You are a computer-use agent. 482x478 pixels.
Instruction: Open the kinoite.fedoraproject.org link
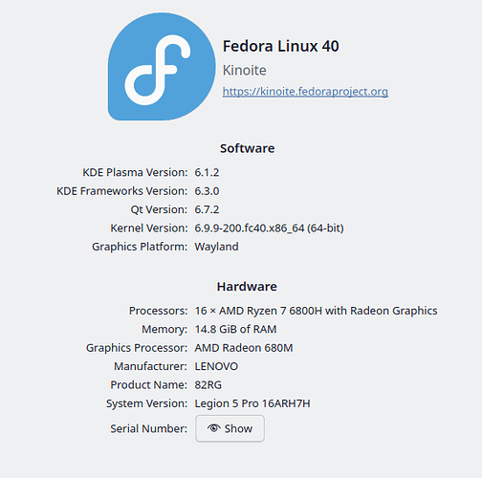coord(305,92)
